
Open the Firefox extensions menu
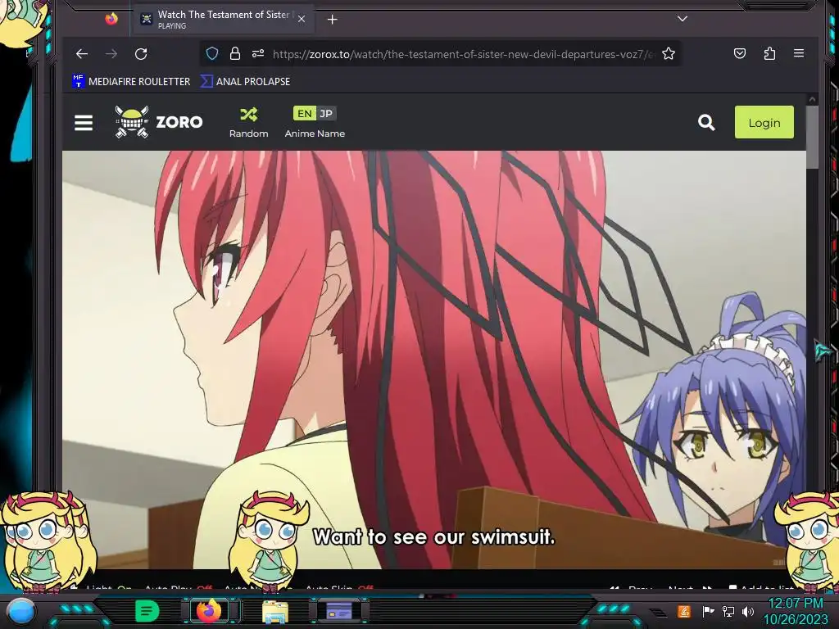[769, 53]
